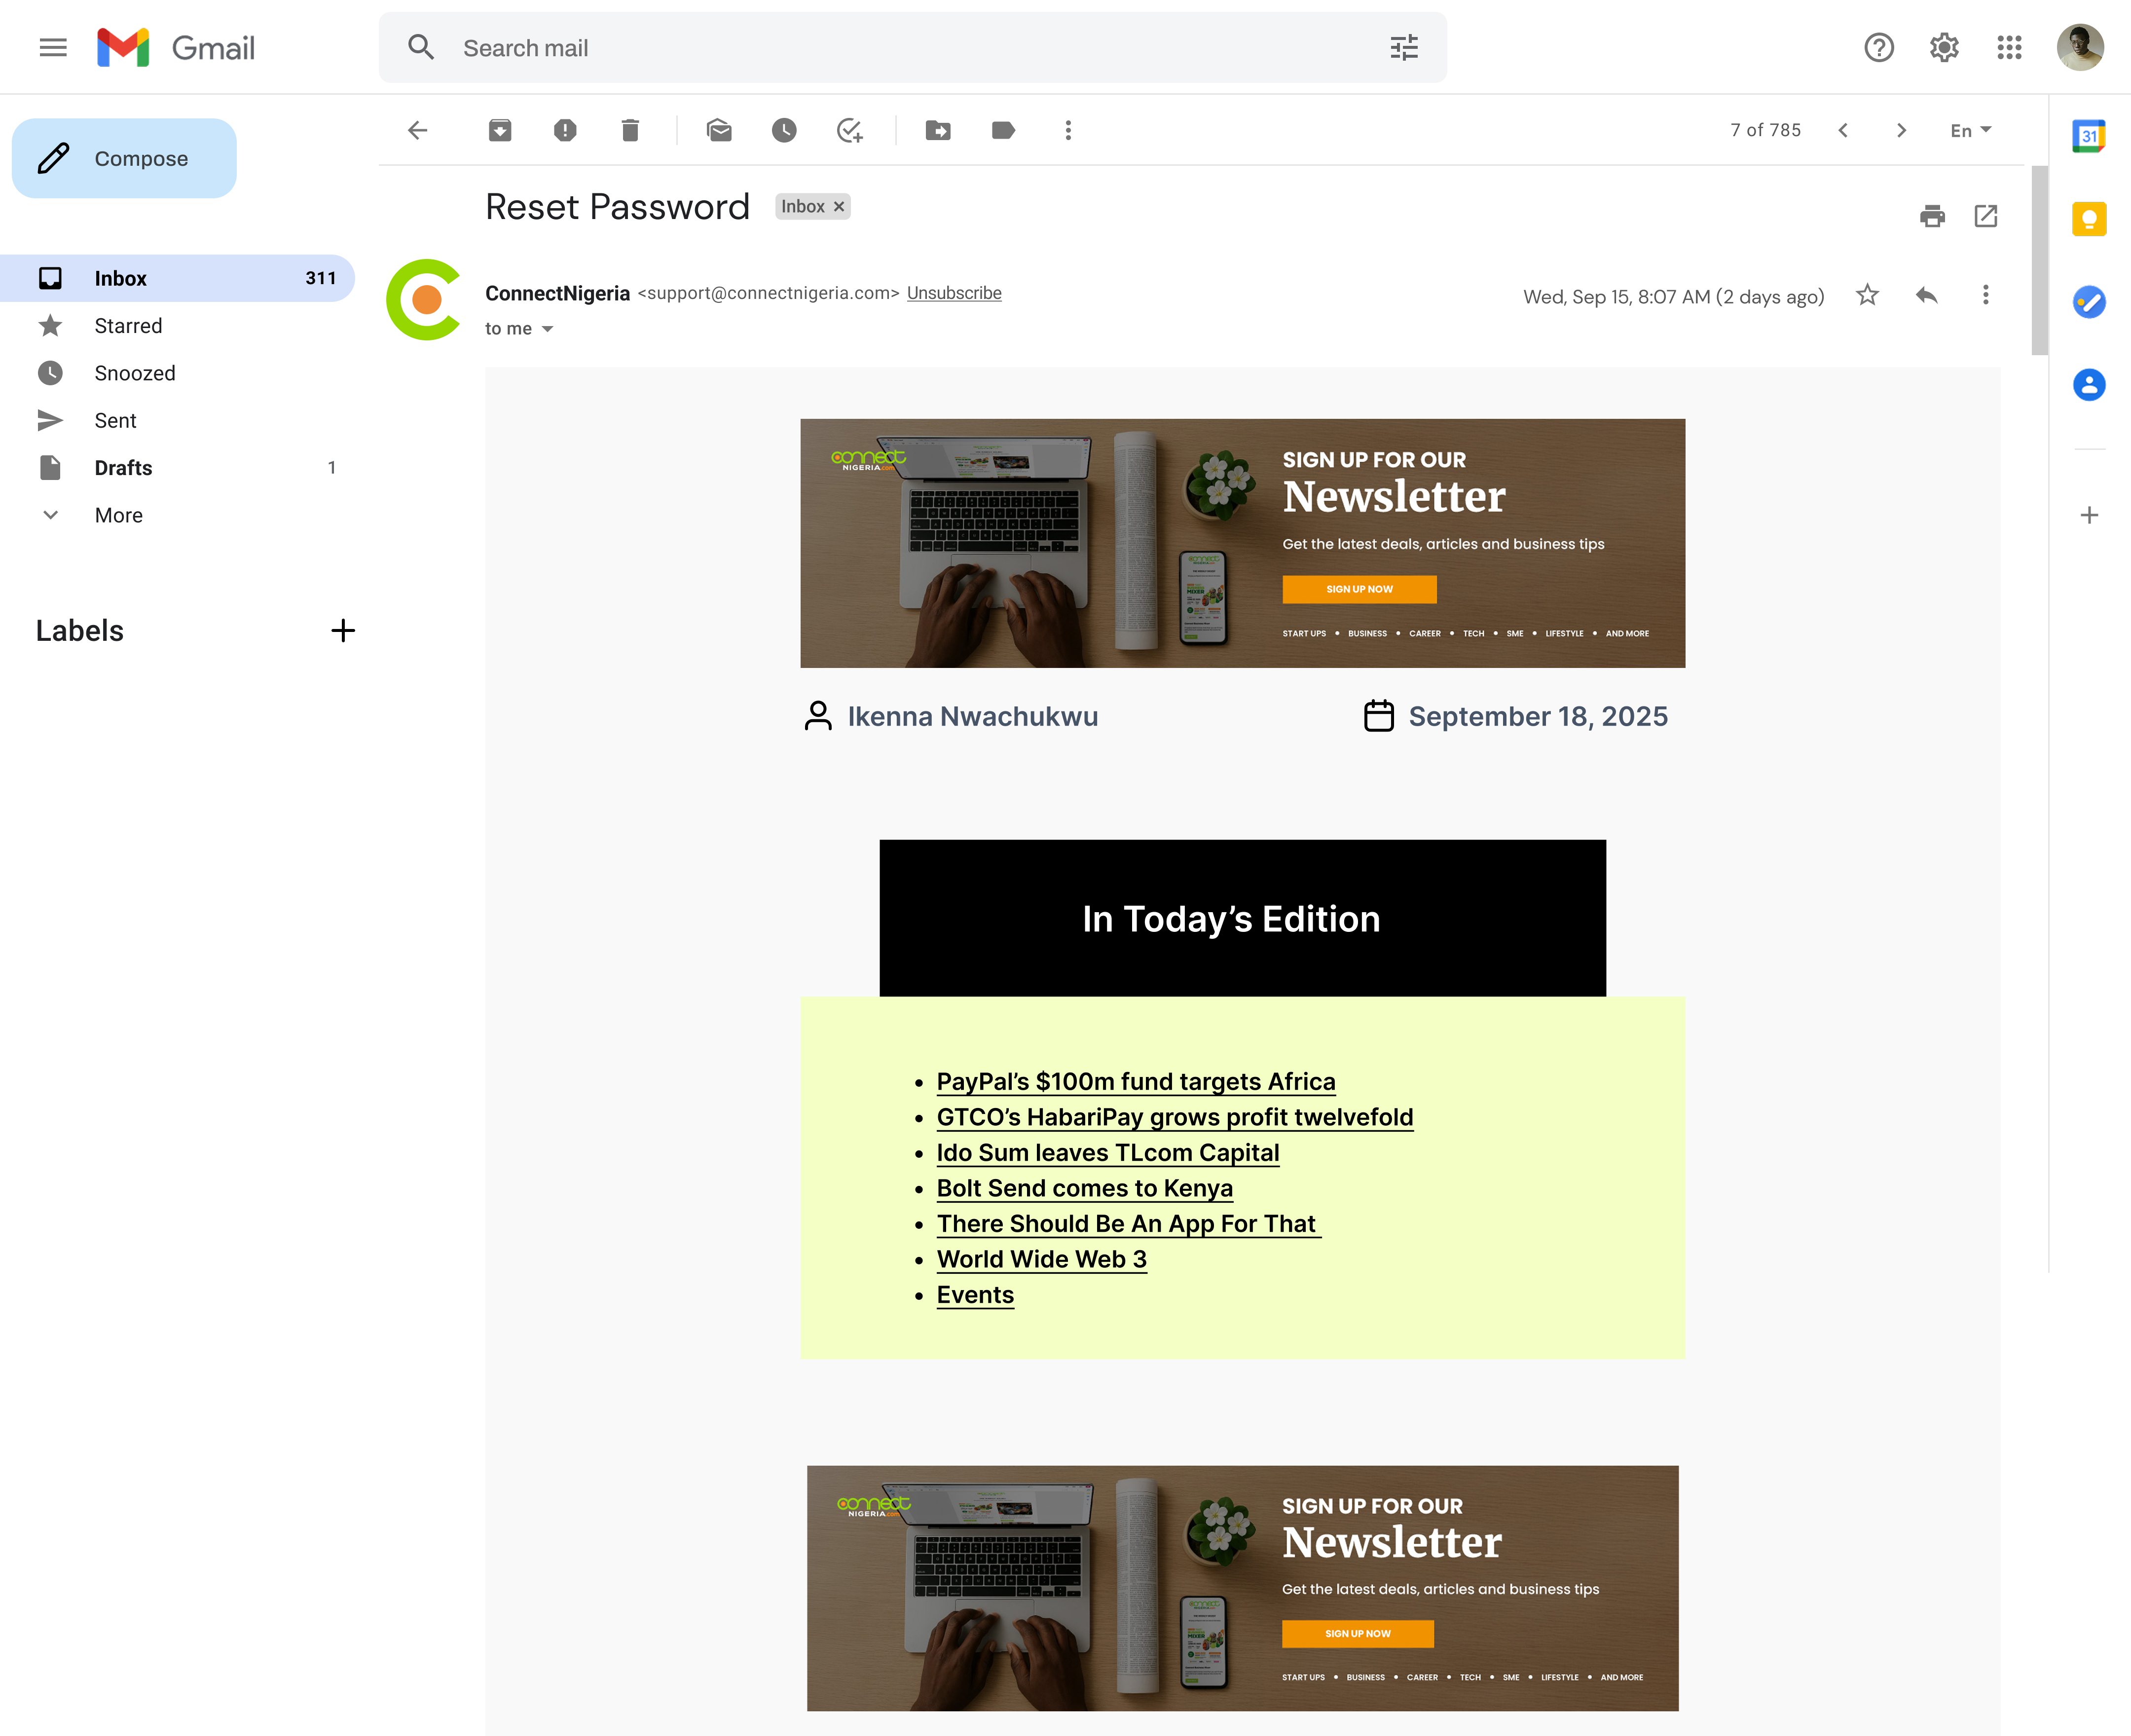Remove the Inbox label chip

coord(840,207)
